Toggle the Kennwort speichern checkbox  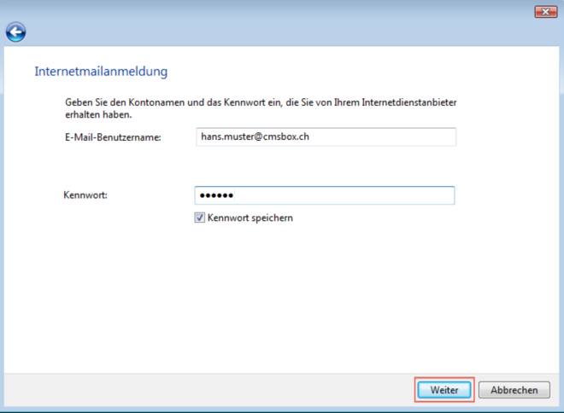[x=200, y=218]
